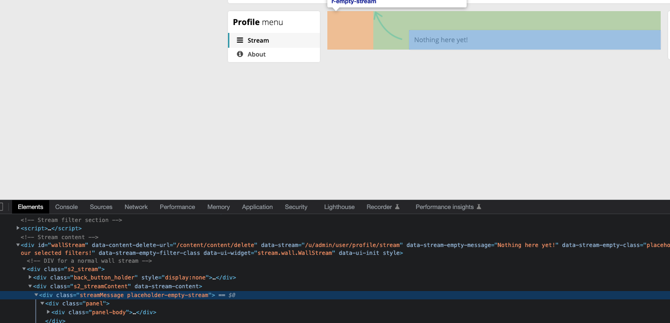Open the Performance tab
670x323 pixels.
coord(177,207)
